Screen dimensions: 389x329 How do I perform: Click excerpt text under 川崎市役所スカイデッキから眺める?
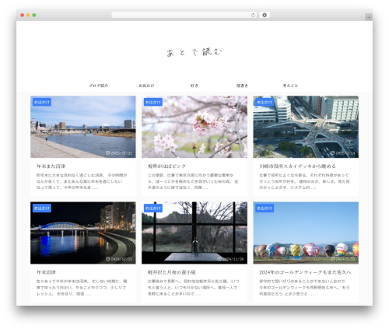point(304,181)
